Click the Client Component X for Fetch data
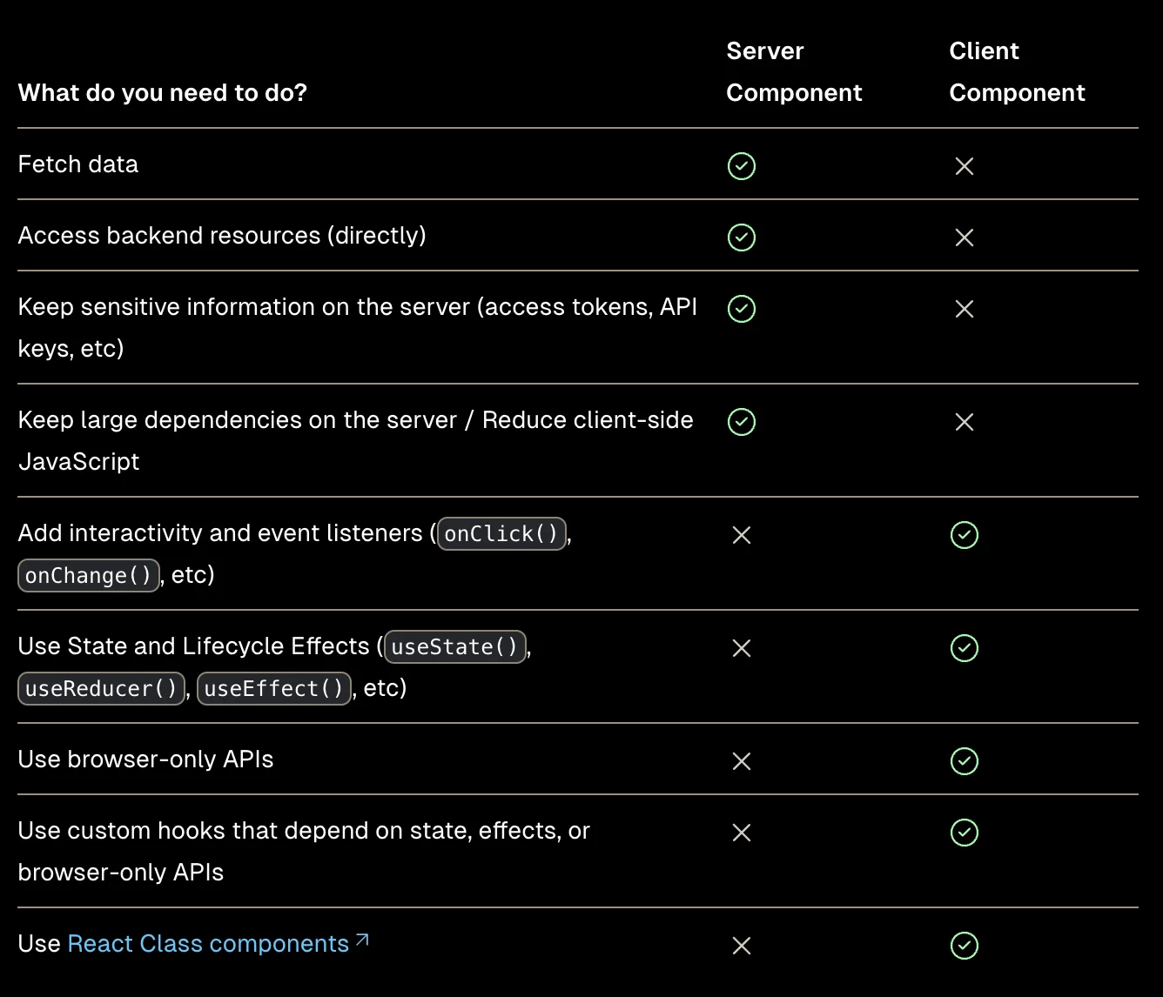Screen dimensions: 1163x997 tap(965, 166)
